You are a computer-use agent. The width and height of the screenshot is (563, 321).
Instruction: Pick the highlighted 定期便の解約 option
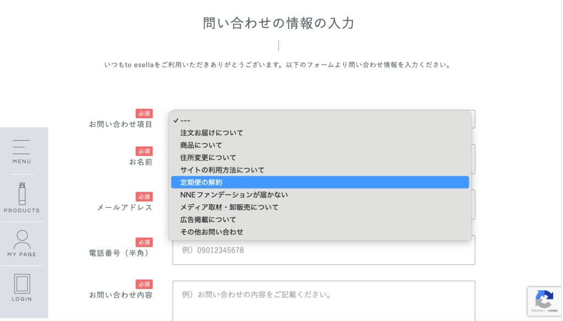point(320,182)
